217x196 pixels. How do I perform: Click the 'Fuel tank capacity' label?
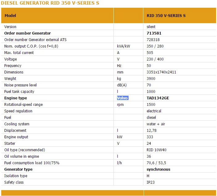[19, 92]
